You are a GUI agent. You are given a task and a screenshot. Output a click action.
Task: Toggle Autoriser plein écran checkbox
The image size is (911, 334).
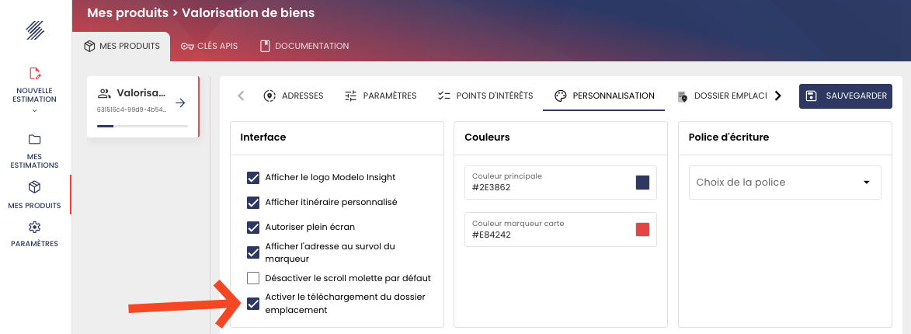point(252,227)
